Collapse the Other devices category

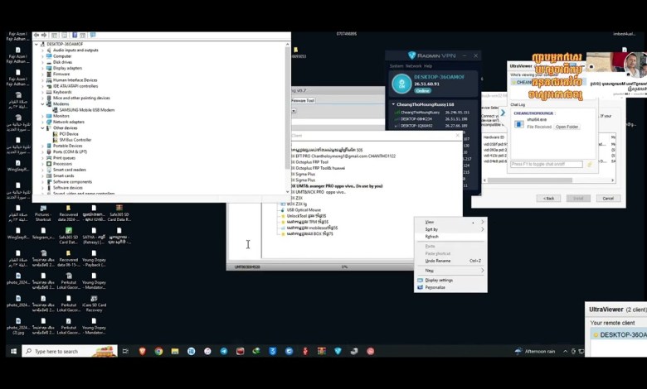[x=42, y=128]
